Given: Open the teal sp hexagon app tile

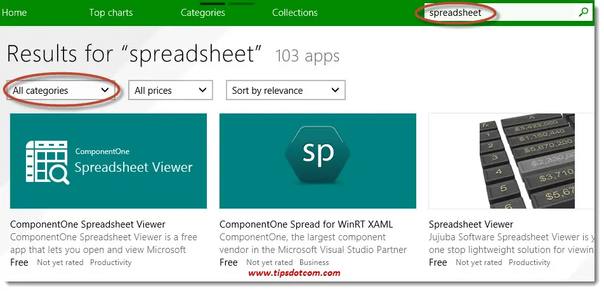Looking at the screenshot, I should pos(318,161).
